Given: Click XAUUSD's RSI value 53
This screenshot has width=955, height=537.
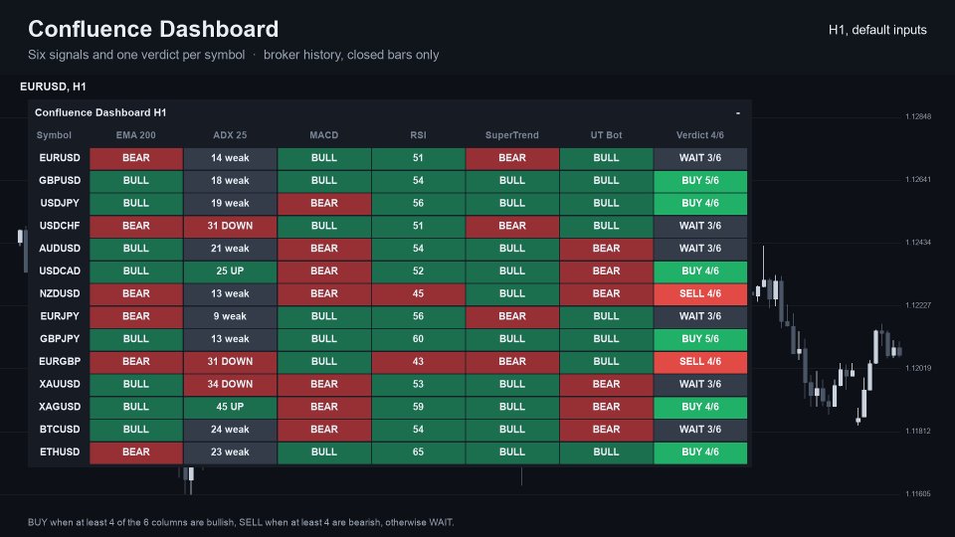Looking at the screenshot, I should (419, 384).
